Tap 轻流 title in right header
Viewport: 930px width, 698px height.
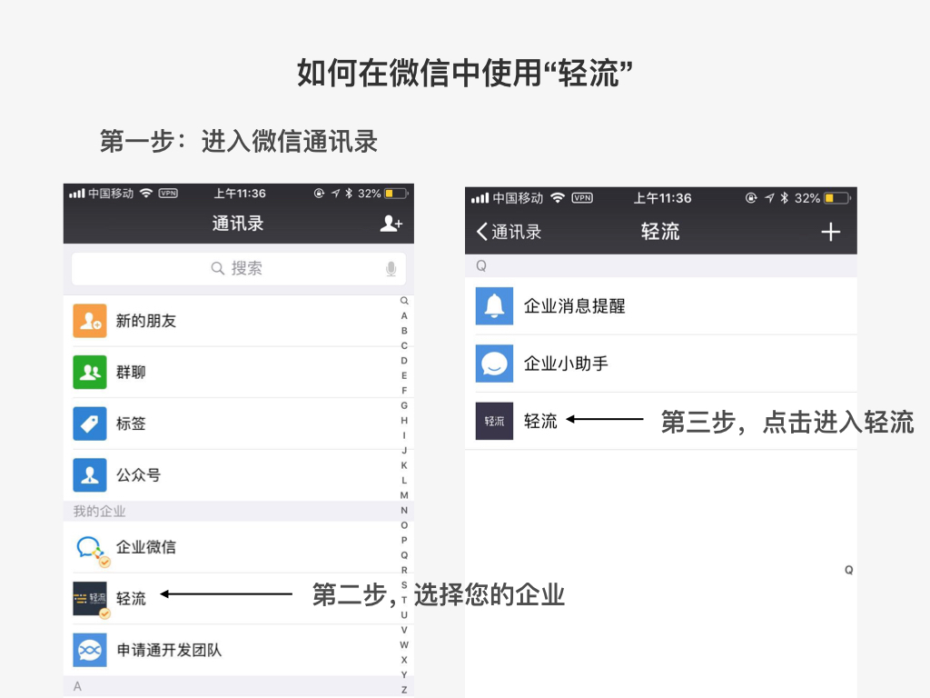(660, 232)
